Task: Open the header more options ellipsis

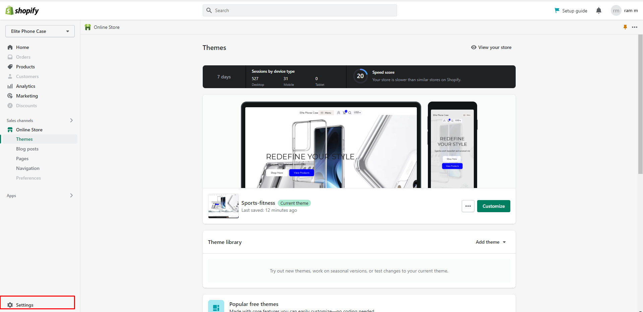Action: coord(635,27)
